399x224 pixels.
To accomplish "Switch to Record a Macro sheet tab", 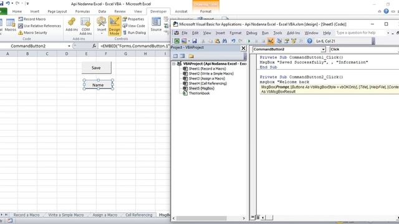I will coord(26,215).
